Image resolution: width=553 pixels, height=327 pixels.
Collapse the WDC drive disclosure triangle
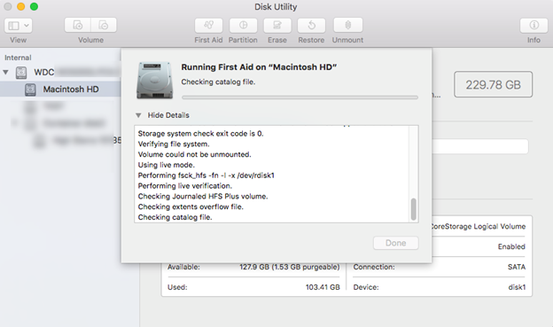click(x=5, y=73)
